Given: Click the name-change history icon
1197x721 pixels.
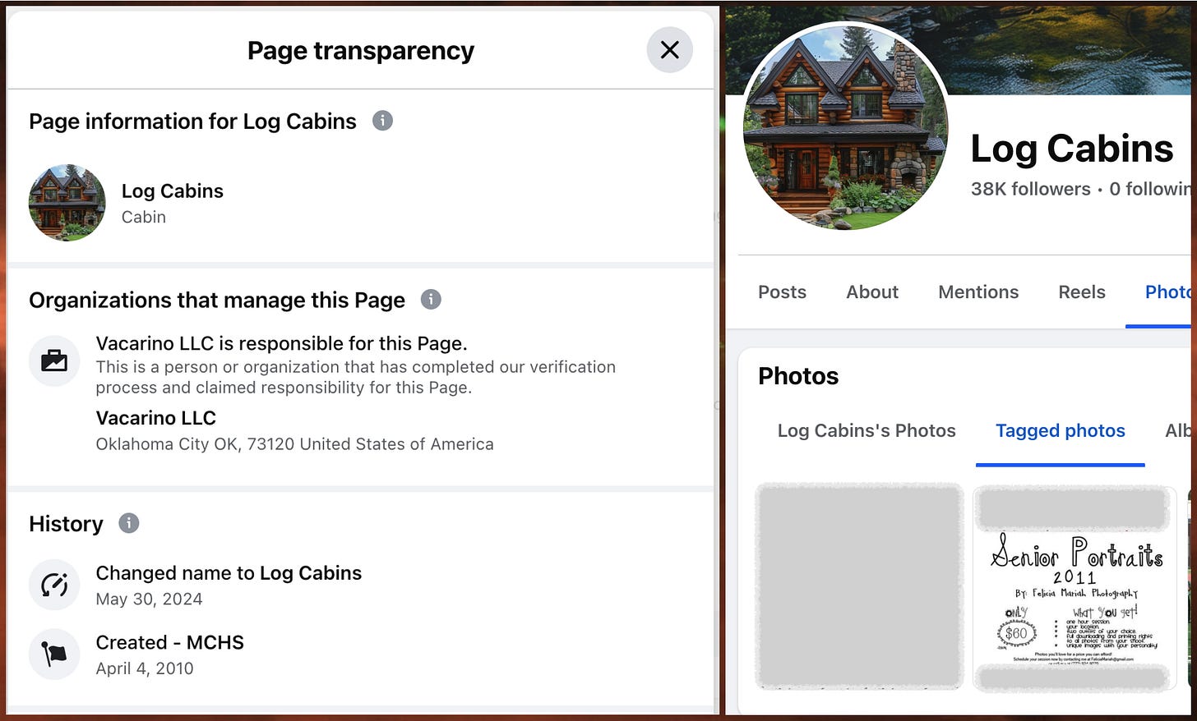Looking at the screenshot, I should [54, 585].
